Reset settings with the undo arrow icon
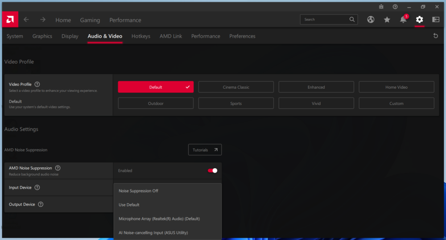This screenshot has width=446, height=240. [436, 36]
